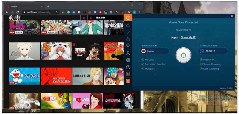This screenshot has width=239, height=114.
Task: Open the account profile icon in VPN sidebar
Action: pos(128,53)
